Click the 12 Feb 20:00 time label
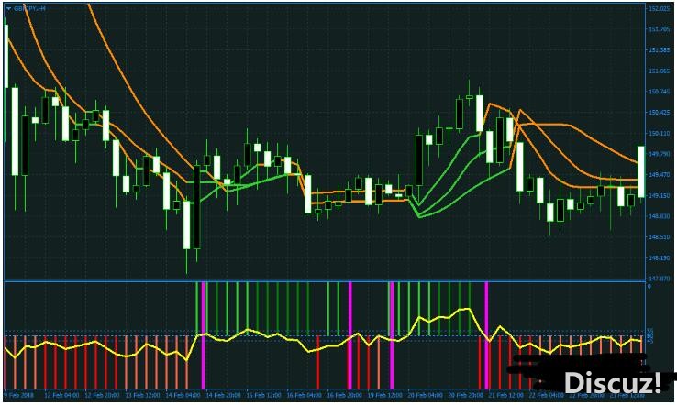 click(x=103, y=395)
